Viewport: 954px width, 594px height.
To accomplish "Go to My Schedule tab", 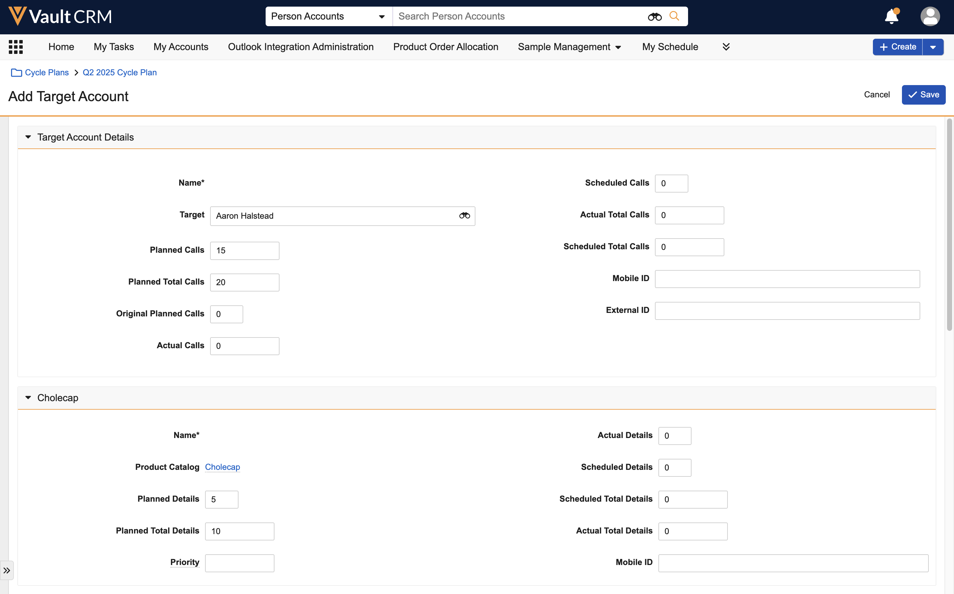I will (x=670, y=47).
